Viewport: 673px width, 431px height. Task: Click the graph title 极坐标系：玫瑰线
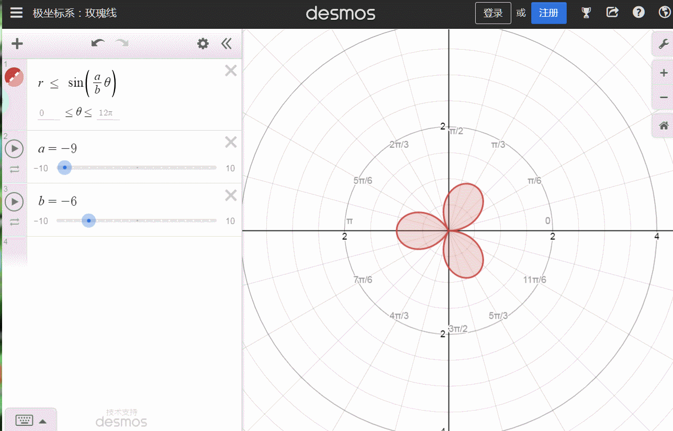(74, 13)
